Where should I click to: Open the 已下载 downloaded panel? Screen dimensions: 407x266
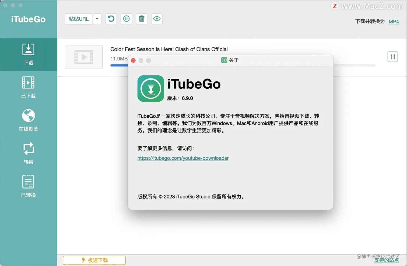(28, 87)
